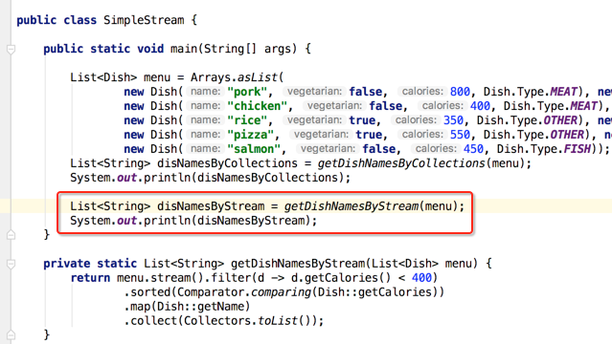Click the calories value 350

pos(453,120)
